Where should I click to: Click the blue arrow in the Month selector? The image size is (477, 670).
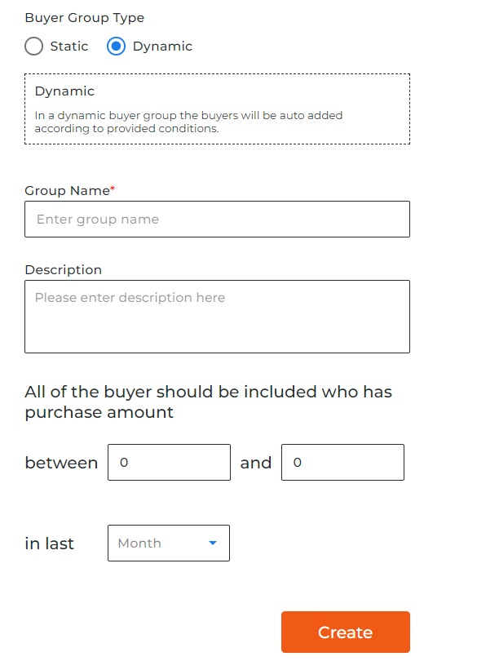coord(213,543)
